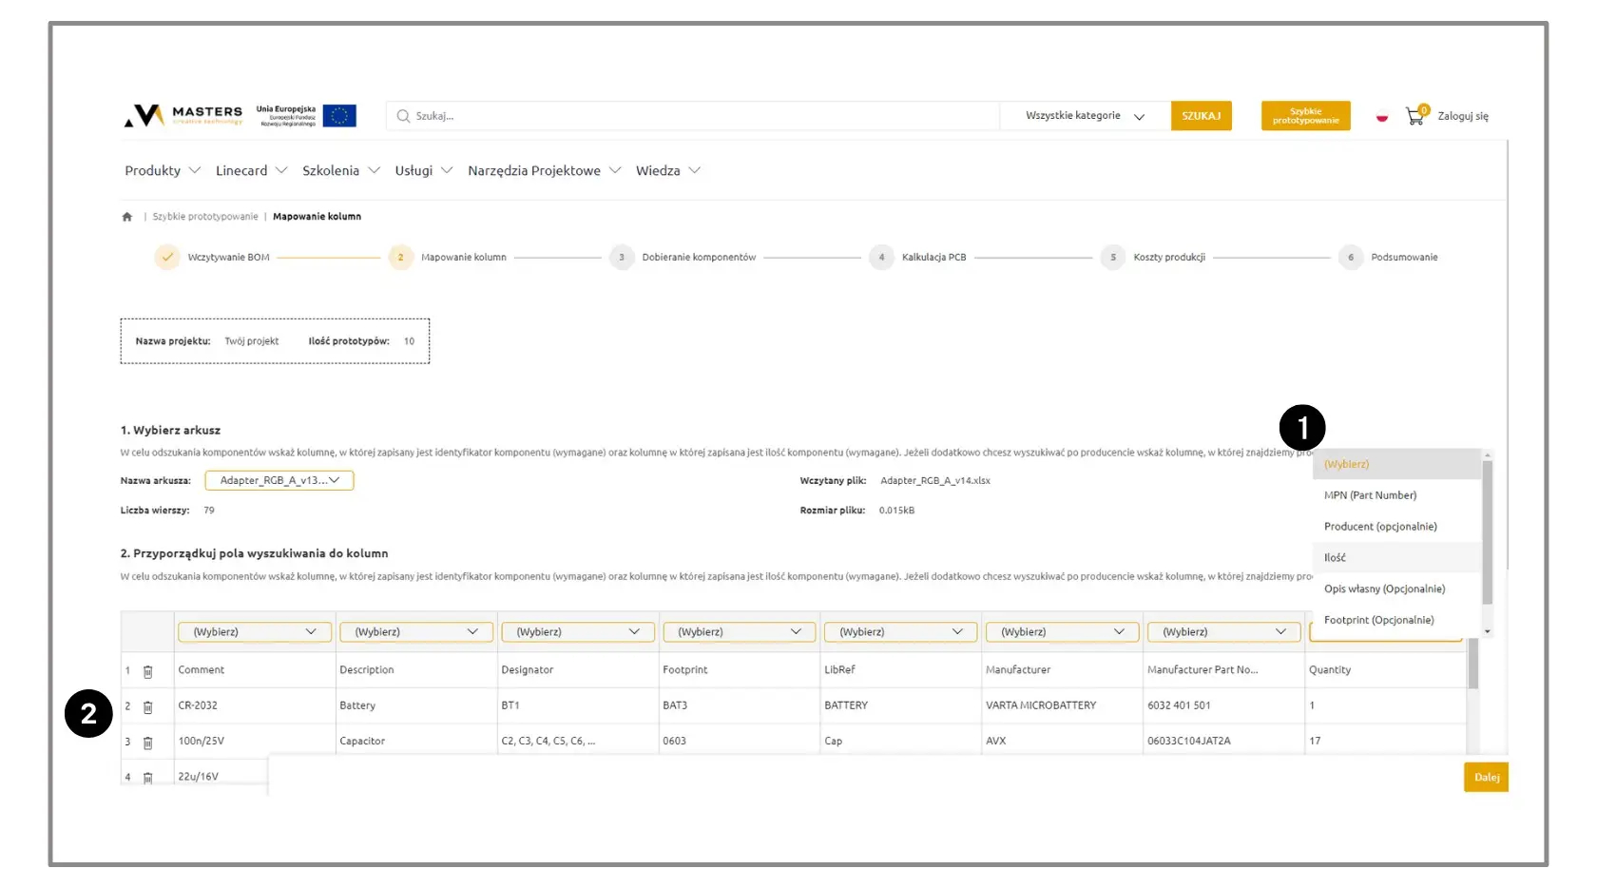1597x888 pixels.
Task: Click the home icon in breadcrumb
Action: [x=127, y=217]
